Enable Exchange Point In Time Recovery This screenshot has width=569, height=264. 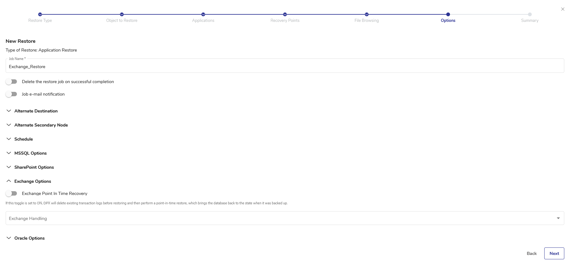[x=12, y=193]
